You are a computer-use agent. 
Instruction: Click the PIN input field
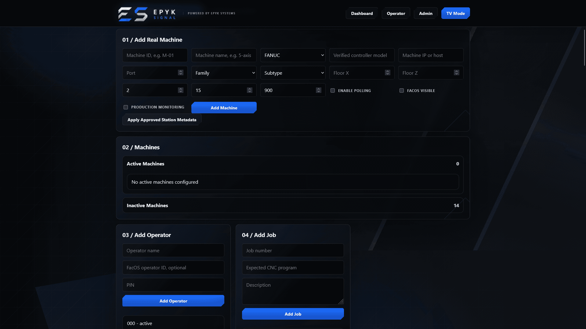tap(173, 285)
